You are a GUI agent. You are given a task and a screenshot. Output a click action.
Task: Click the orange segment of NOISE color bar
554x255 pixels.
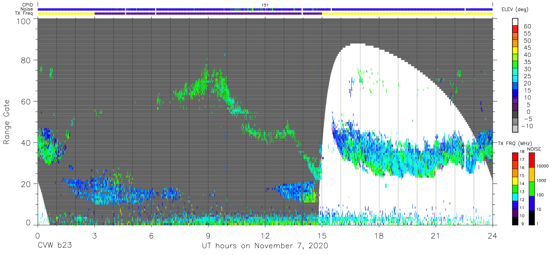(x=531, y=174)
